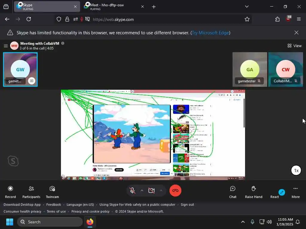Image resolution: width=306 pixels, height=229 pixels.
Task: Open the Extensions puzzle icon
Action: (277, 19)
